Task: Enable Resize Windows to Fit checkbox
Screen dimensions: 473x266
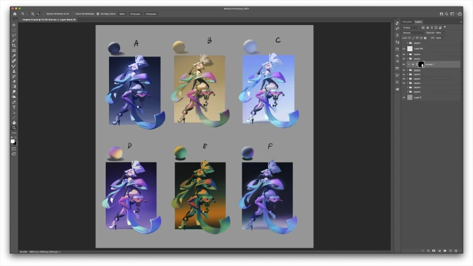Action: coord(44,13)
